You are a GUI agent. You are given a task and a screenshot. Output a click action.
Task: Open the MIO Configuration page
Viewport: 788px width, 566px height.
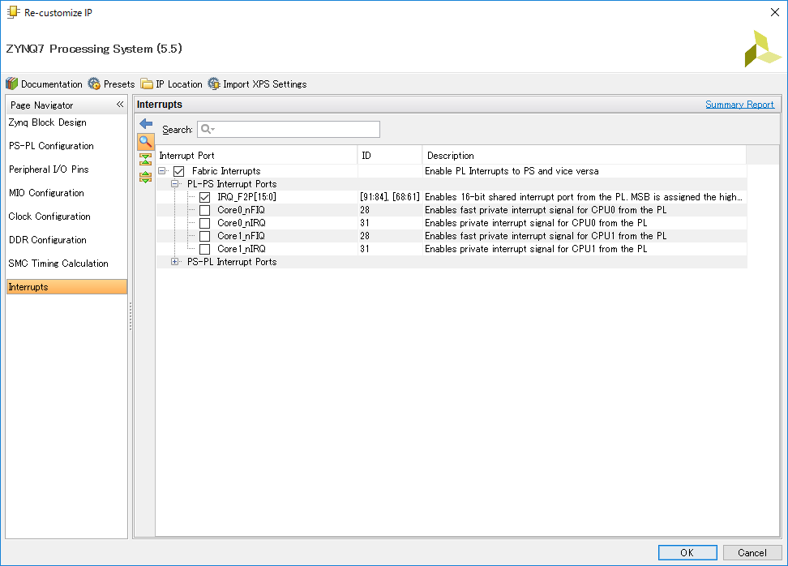(46, 193)
